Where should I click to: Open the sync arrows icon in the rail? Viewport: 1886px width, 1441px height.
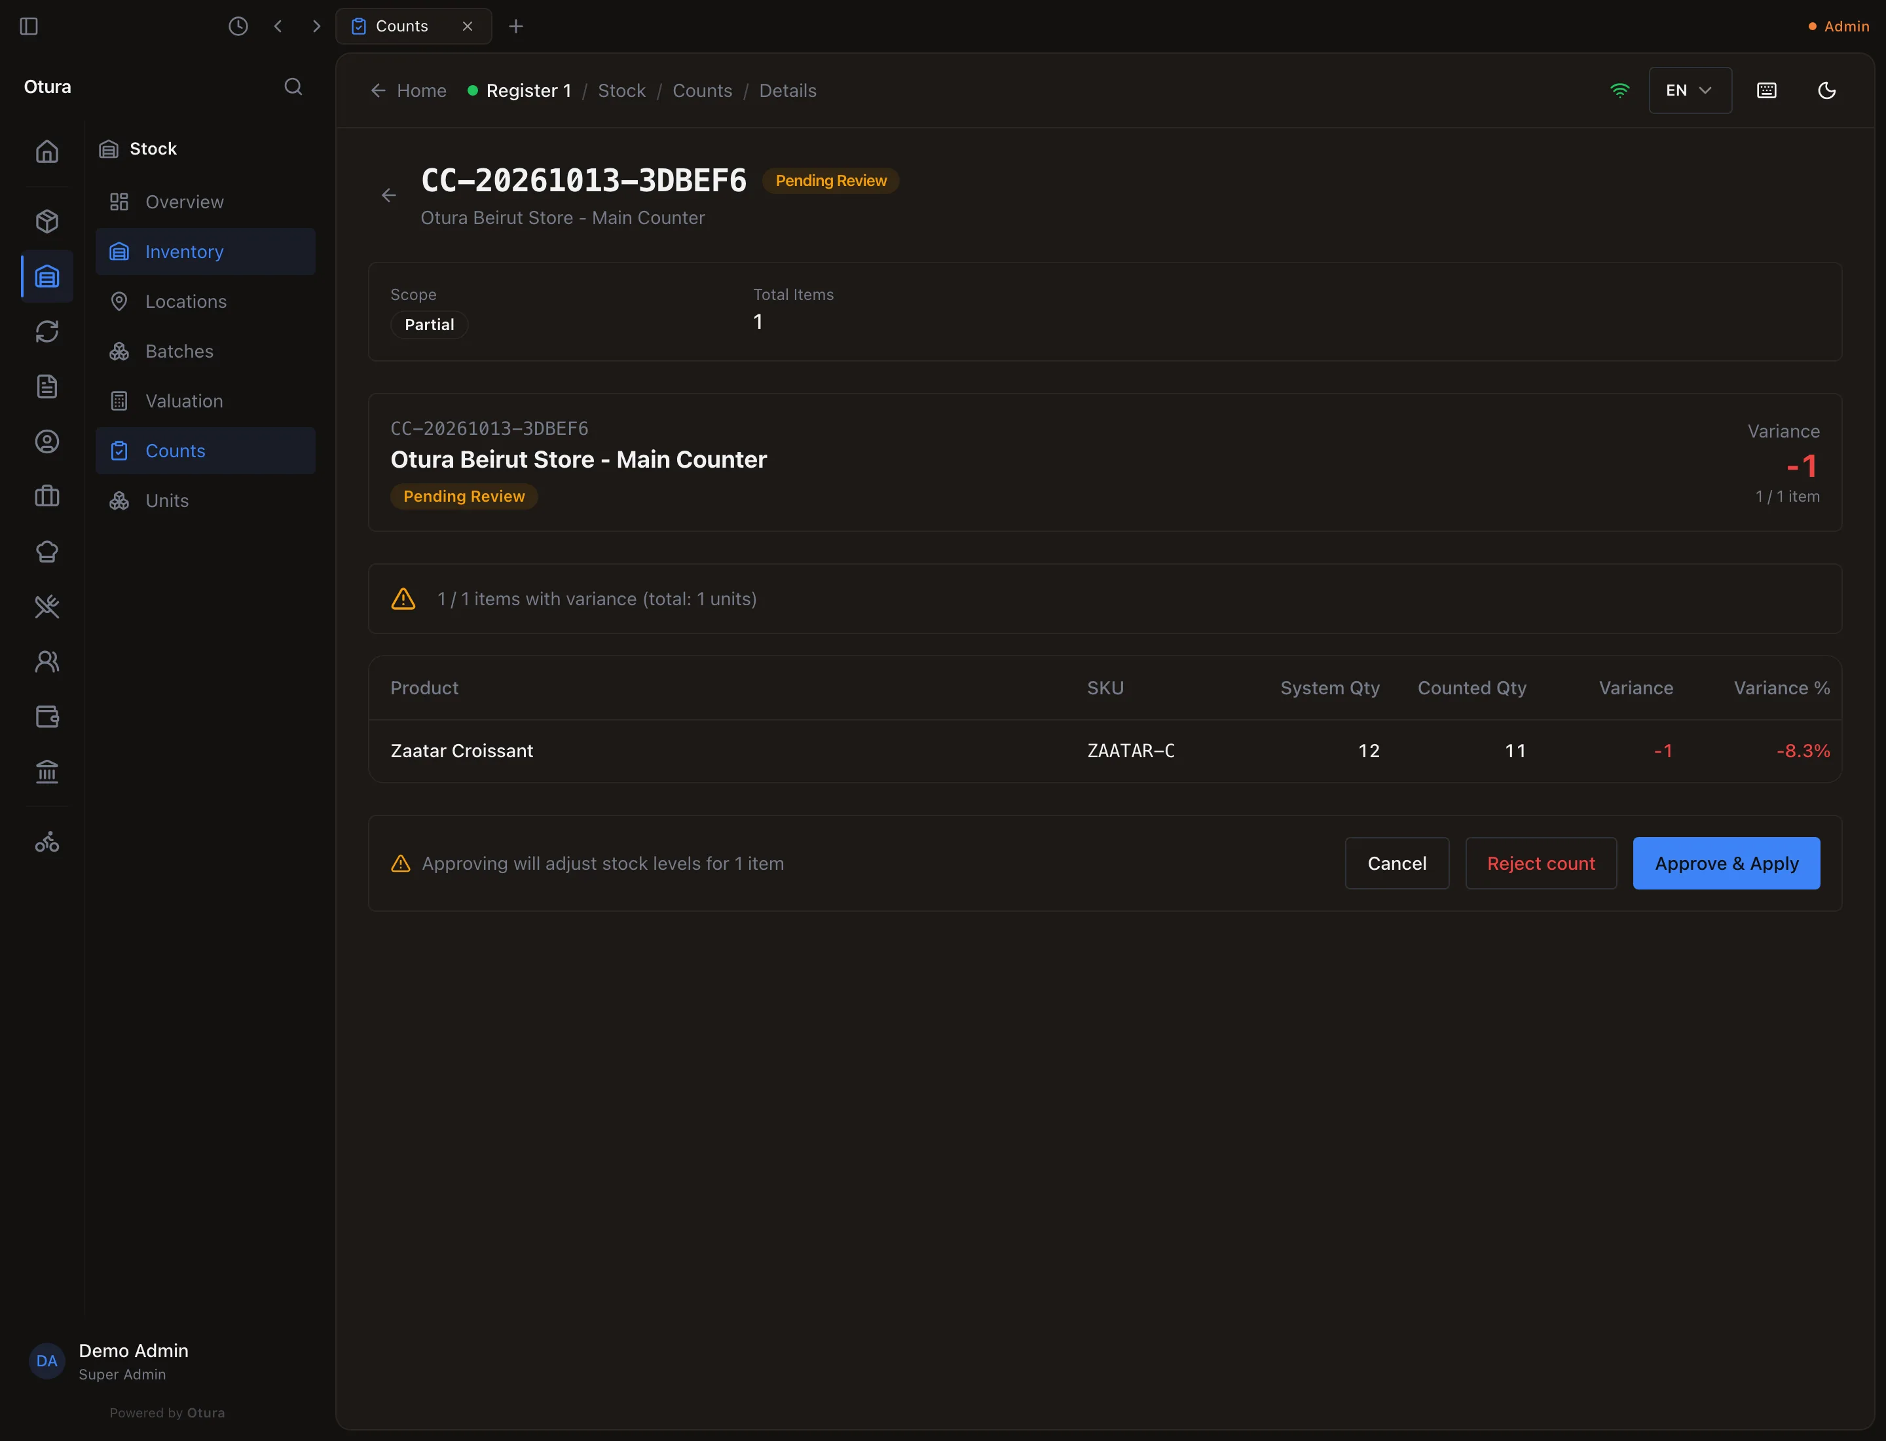[x=47, y=332]
